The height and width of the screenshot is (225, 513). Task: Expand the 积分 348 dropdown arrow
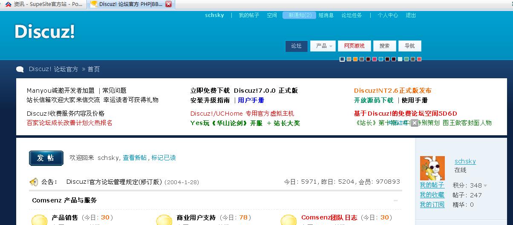485,186
